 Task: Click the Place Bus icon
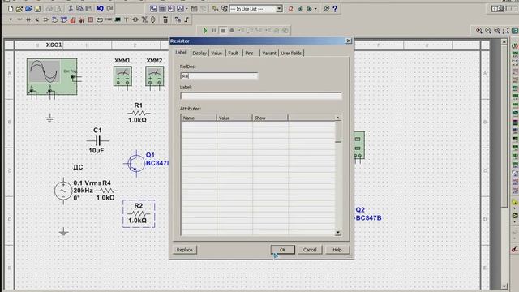click(x=187, y=19)
